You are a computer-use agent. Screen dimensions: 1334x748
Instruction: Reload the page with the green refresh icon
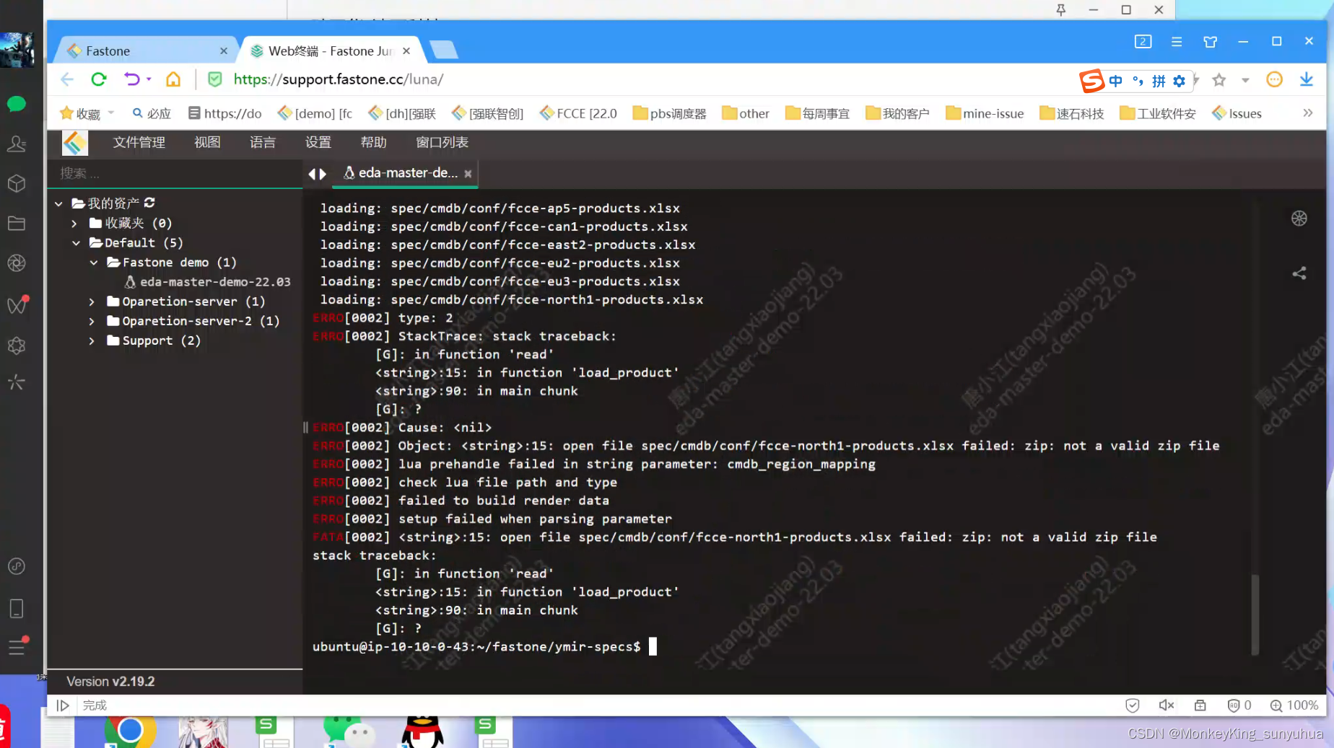tap(99, 79)
